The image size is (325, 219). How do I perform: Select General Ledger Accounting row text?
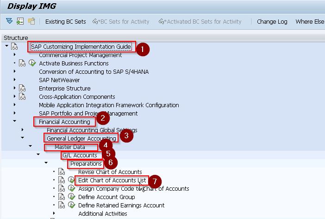pos(81,138)
